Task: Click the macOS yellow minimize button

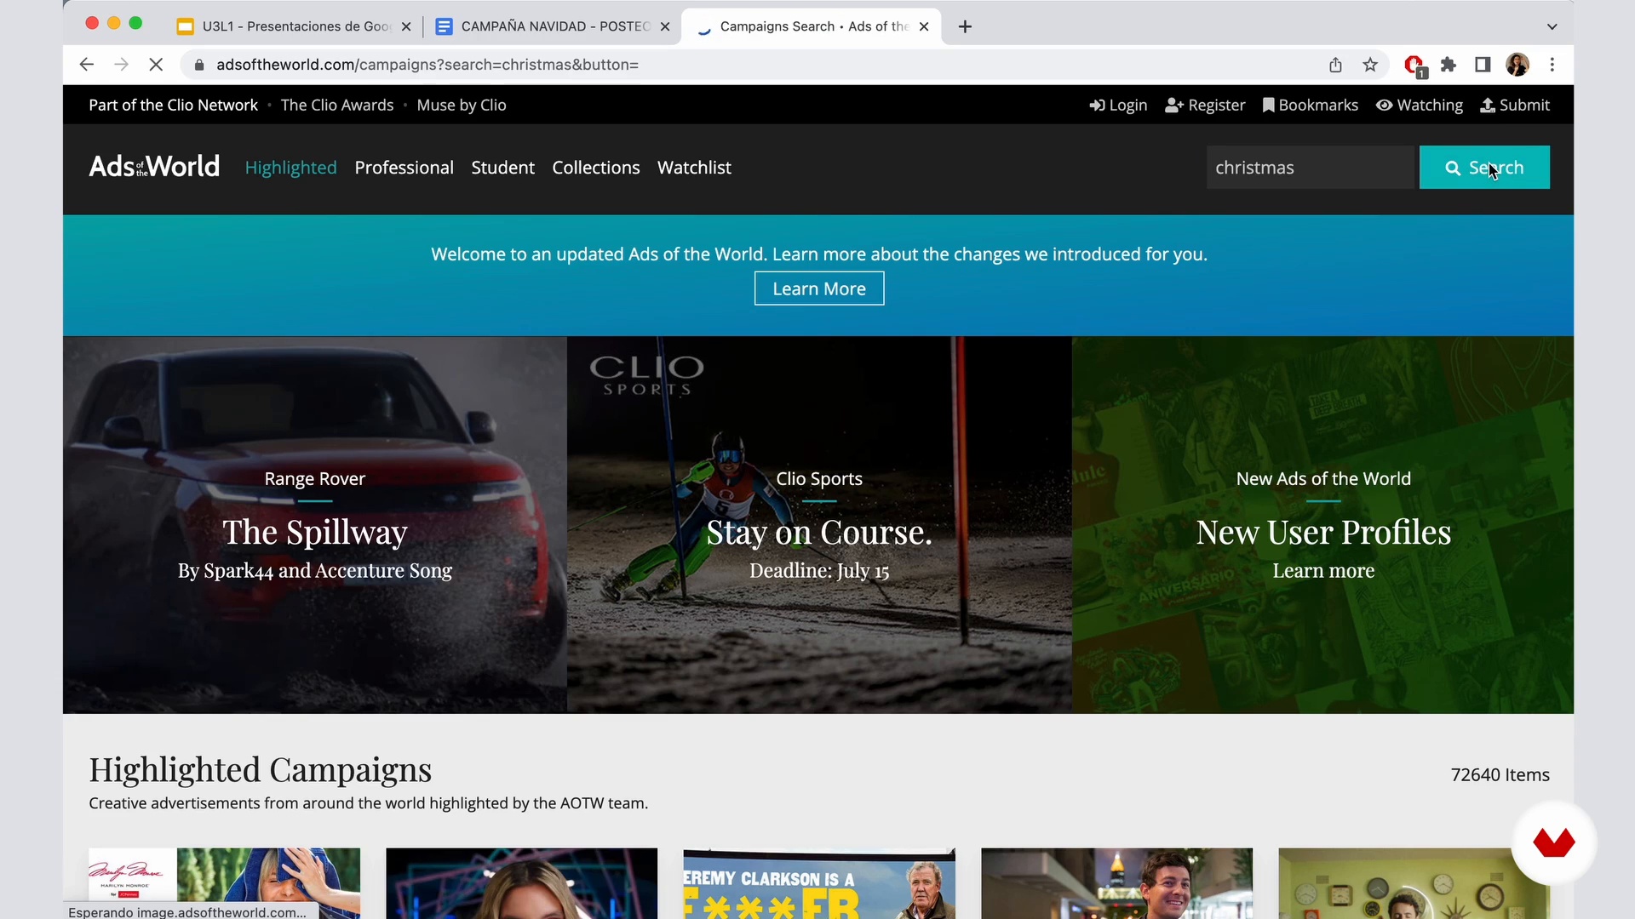Action: tap(113, 23)
